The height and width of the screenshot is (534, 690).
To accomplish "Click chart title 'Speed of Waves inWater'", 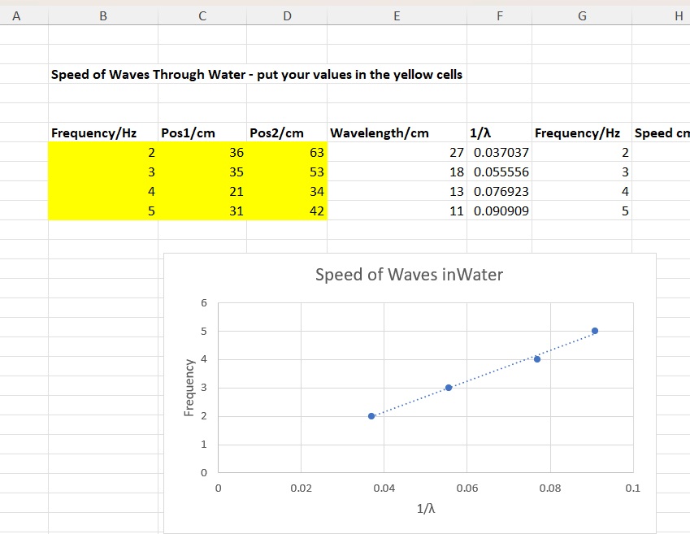I will (409, 275).
